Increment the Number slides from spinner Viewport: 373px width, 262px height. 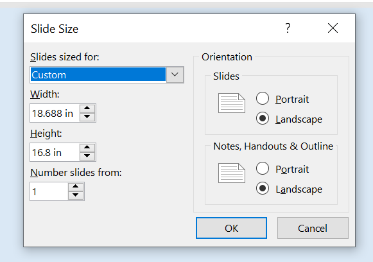pos(75,187)
